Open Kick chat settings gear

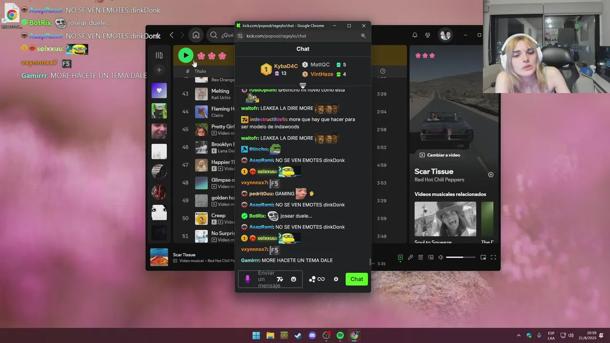(x=336, y=279)
